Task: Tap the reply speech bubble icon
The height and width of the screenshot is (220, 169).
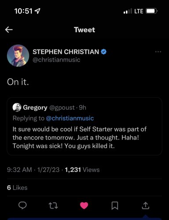Action: pos(22,205)
